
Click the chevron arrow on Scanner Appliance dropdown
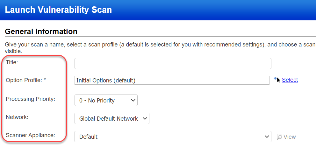pos(267,137)
